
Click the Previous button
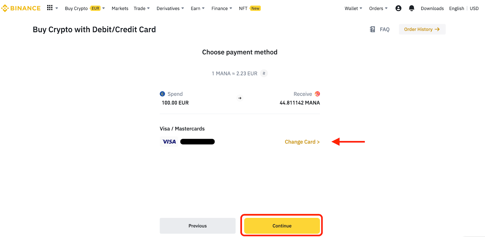pyautogui.click(x=197, y=226)
